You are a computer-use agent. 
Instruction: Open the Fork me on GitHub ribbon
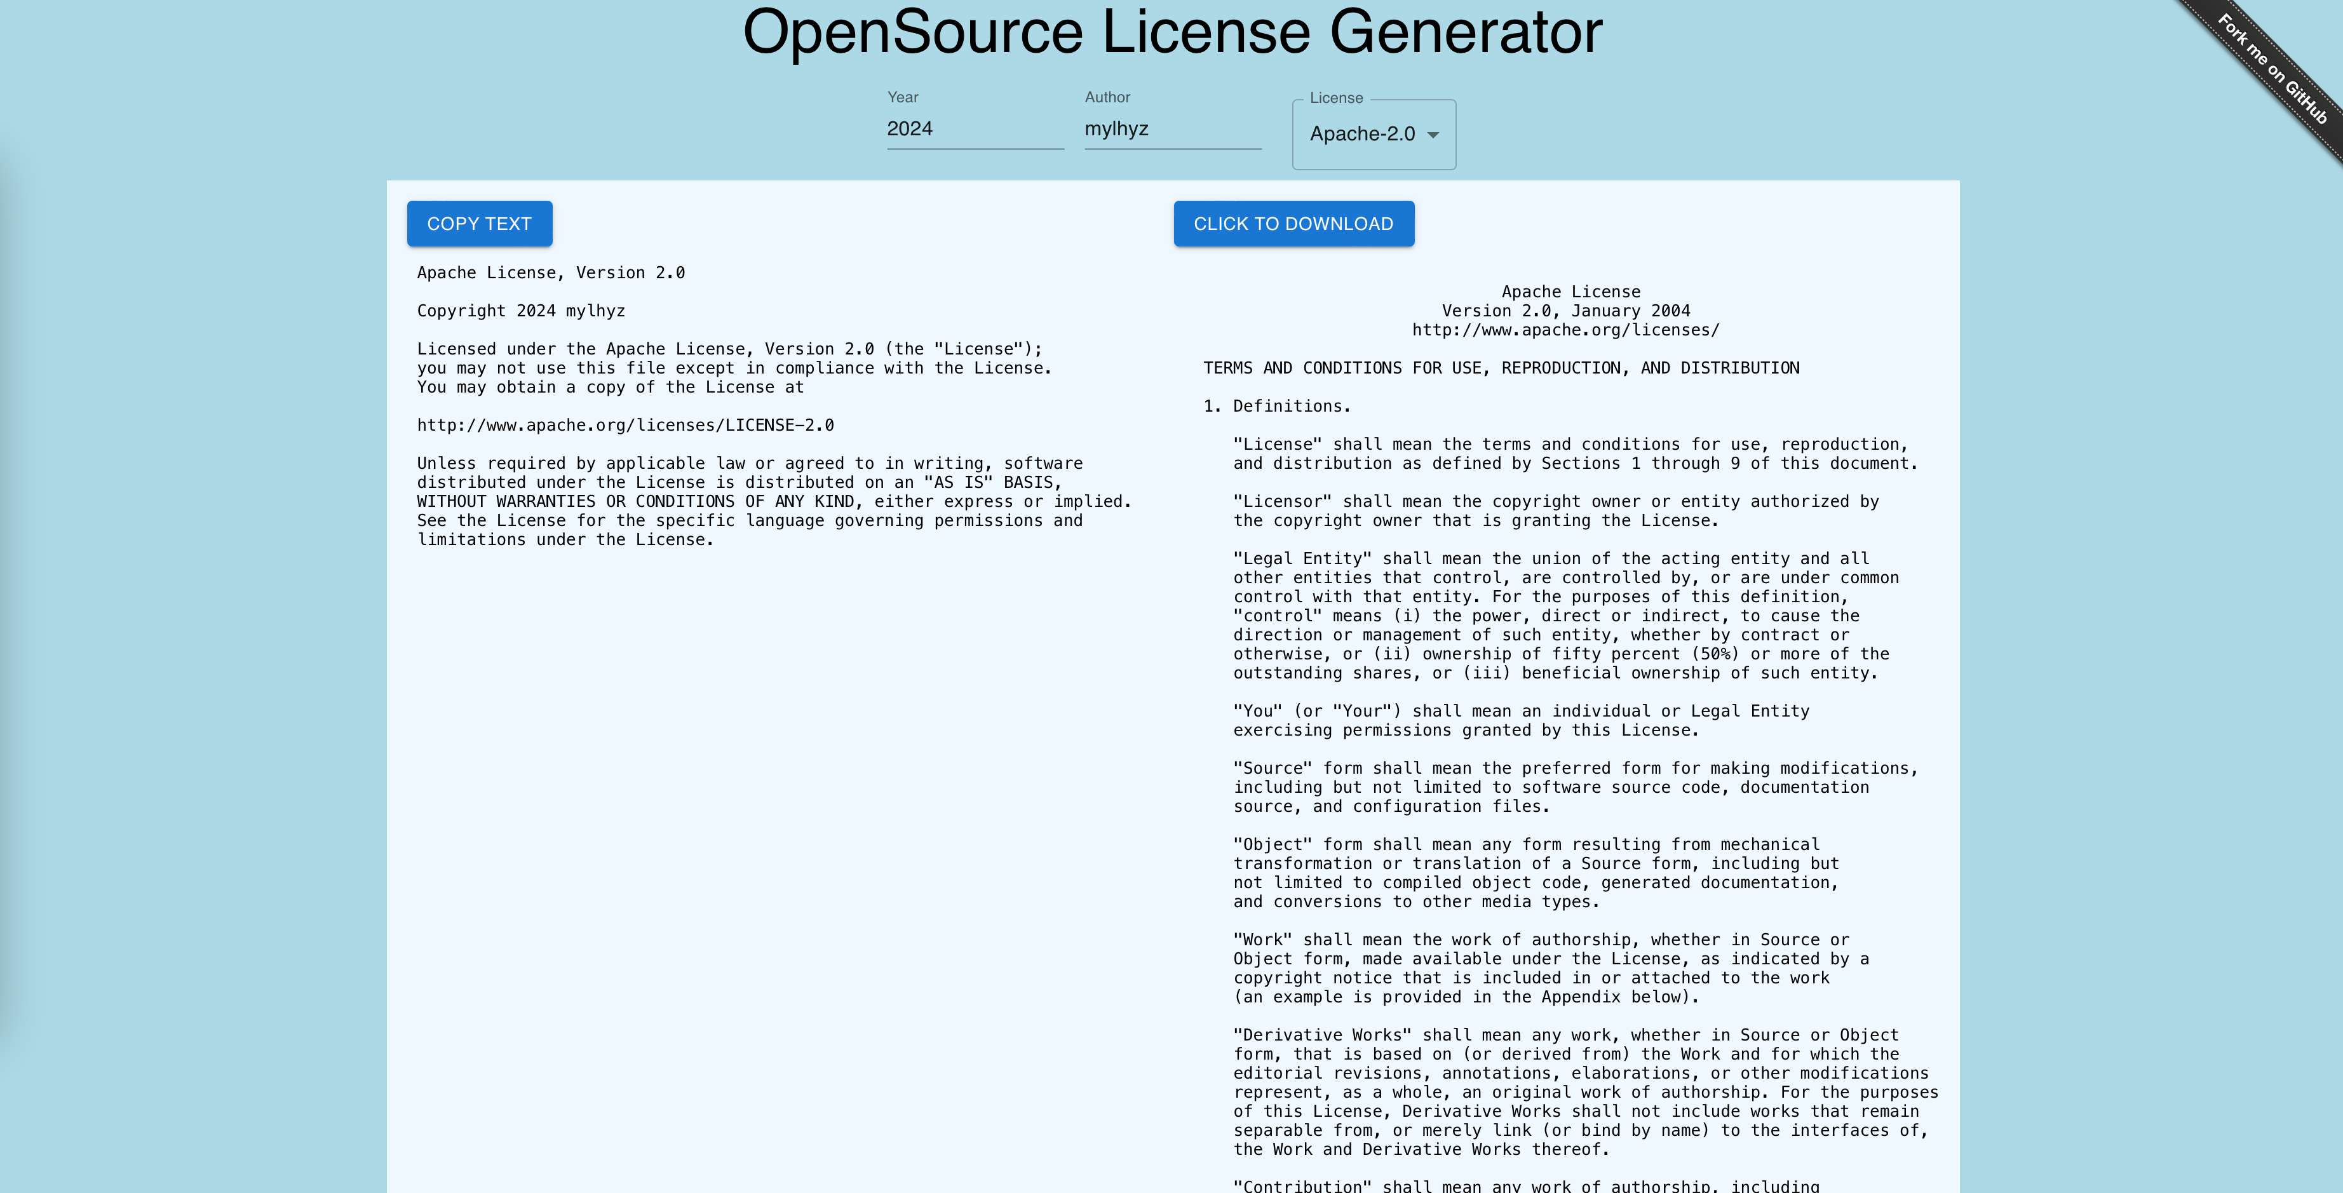(x=2271, y=70)
